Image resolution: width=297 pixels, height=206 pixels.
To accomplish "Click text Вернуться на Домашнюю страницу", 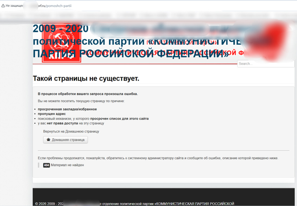I will point(71,131).
